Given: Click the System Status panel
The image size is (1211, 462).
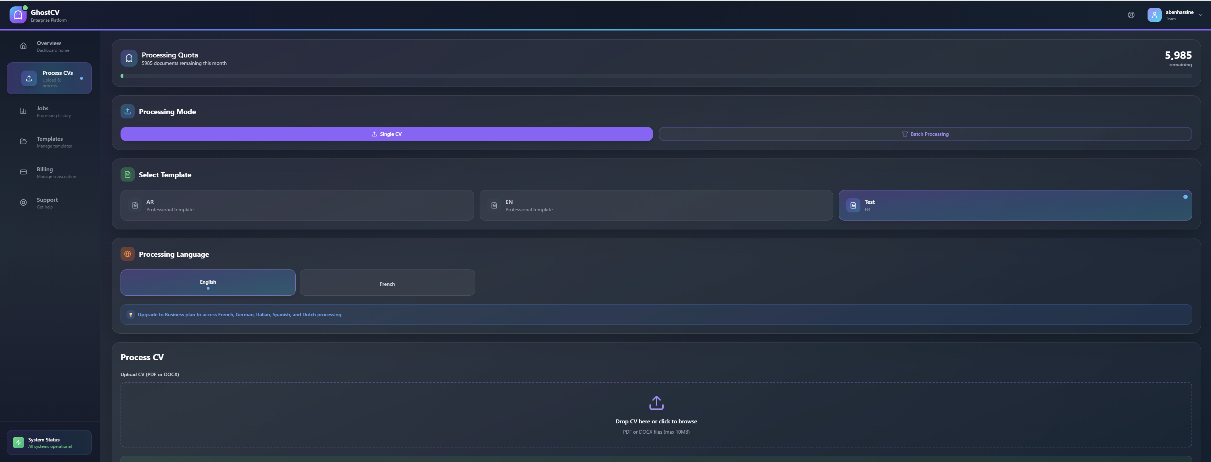Looking at the screenshot, I should pyautogui.click(x=49, y=442).
